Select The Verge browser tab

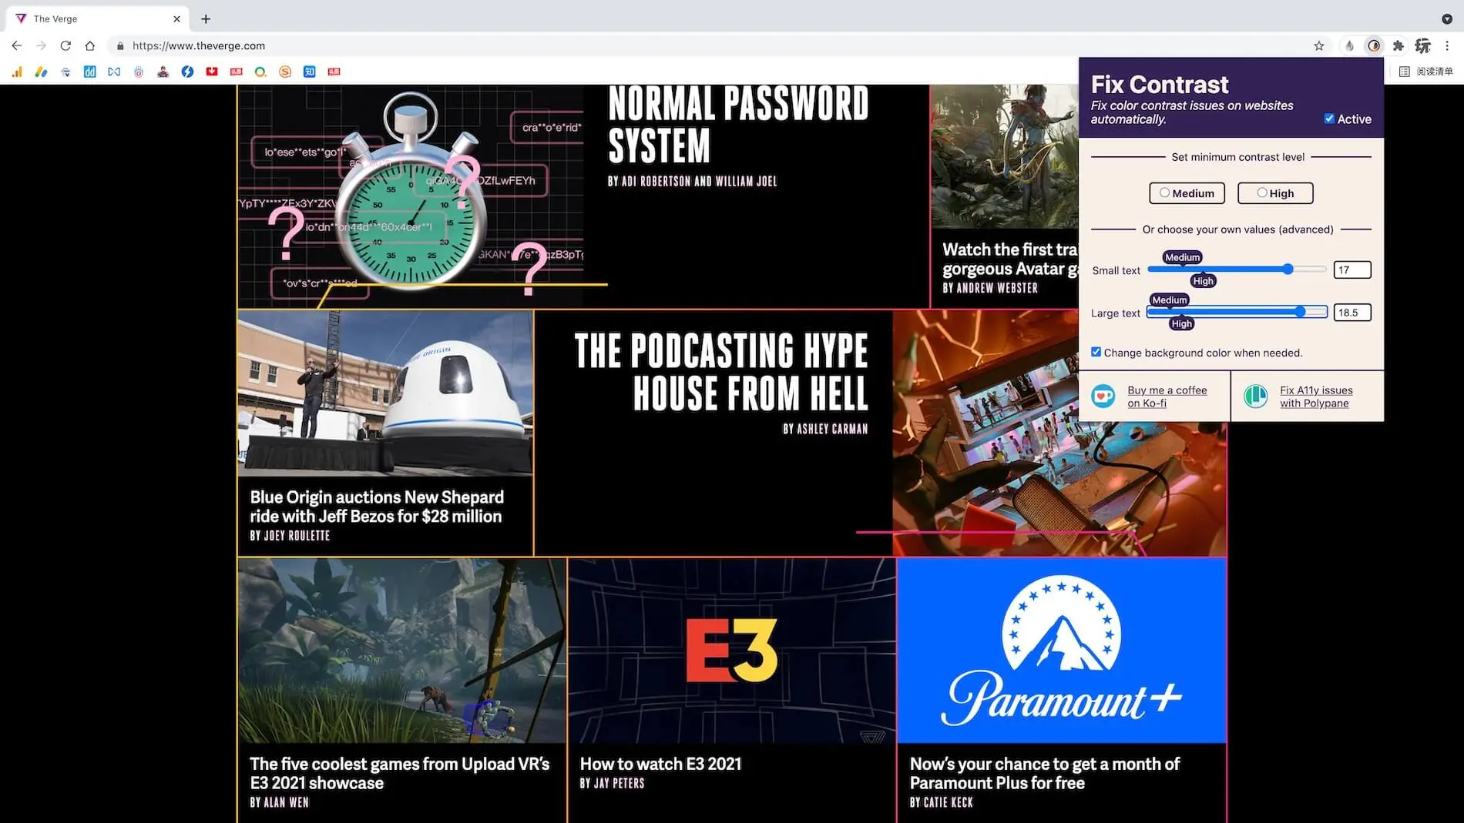coord(98,18)
